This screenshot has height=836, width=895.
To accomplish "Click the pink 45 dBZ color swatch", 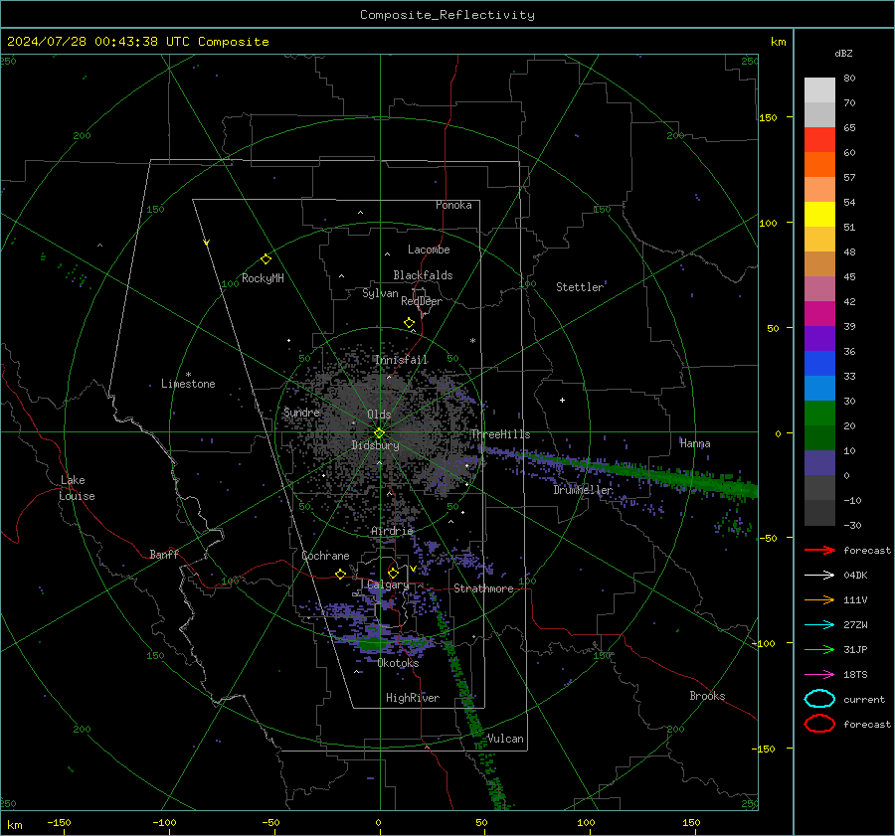I will click(819, 288).
